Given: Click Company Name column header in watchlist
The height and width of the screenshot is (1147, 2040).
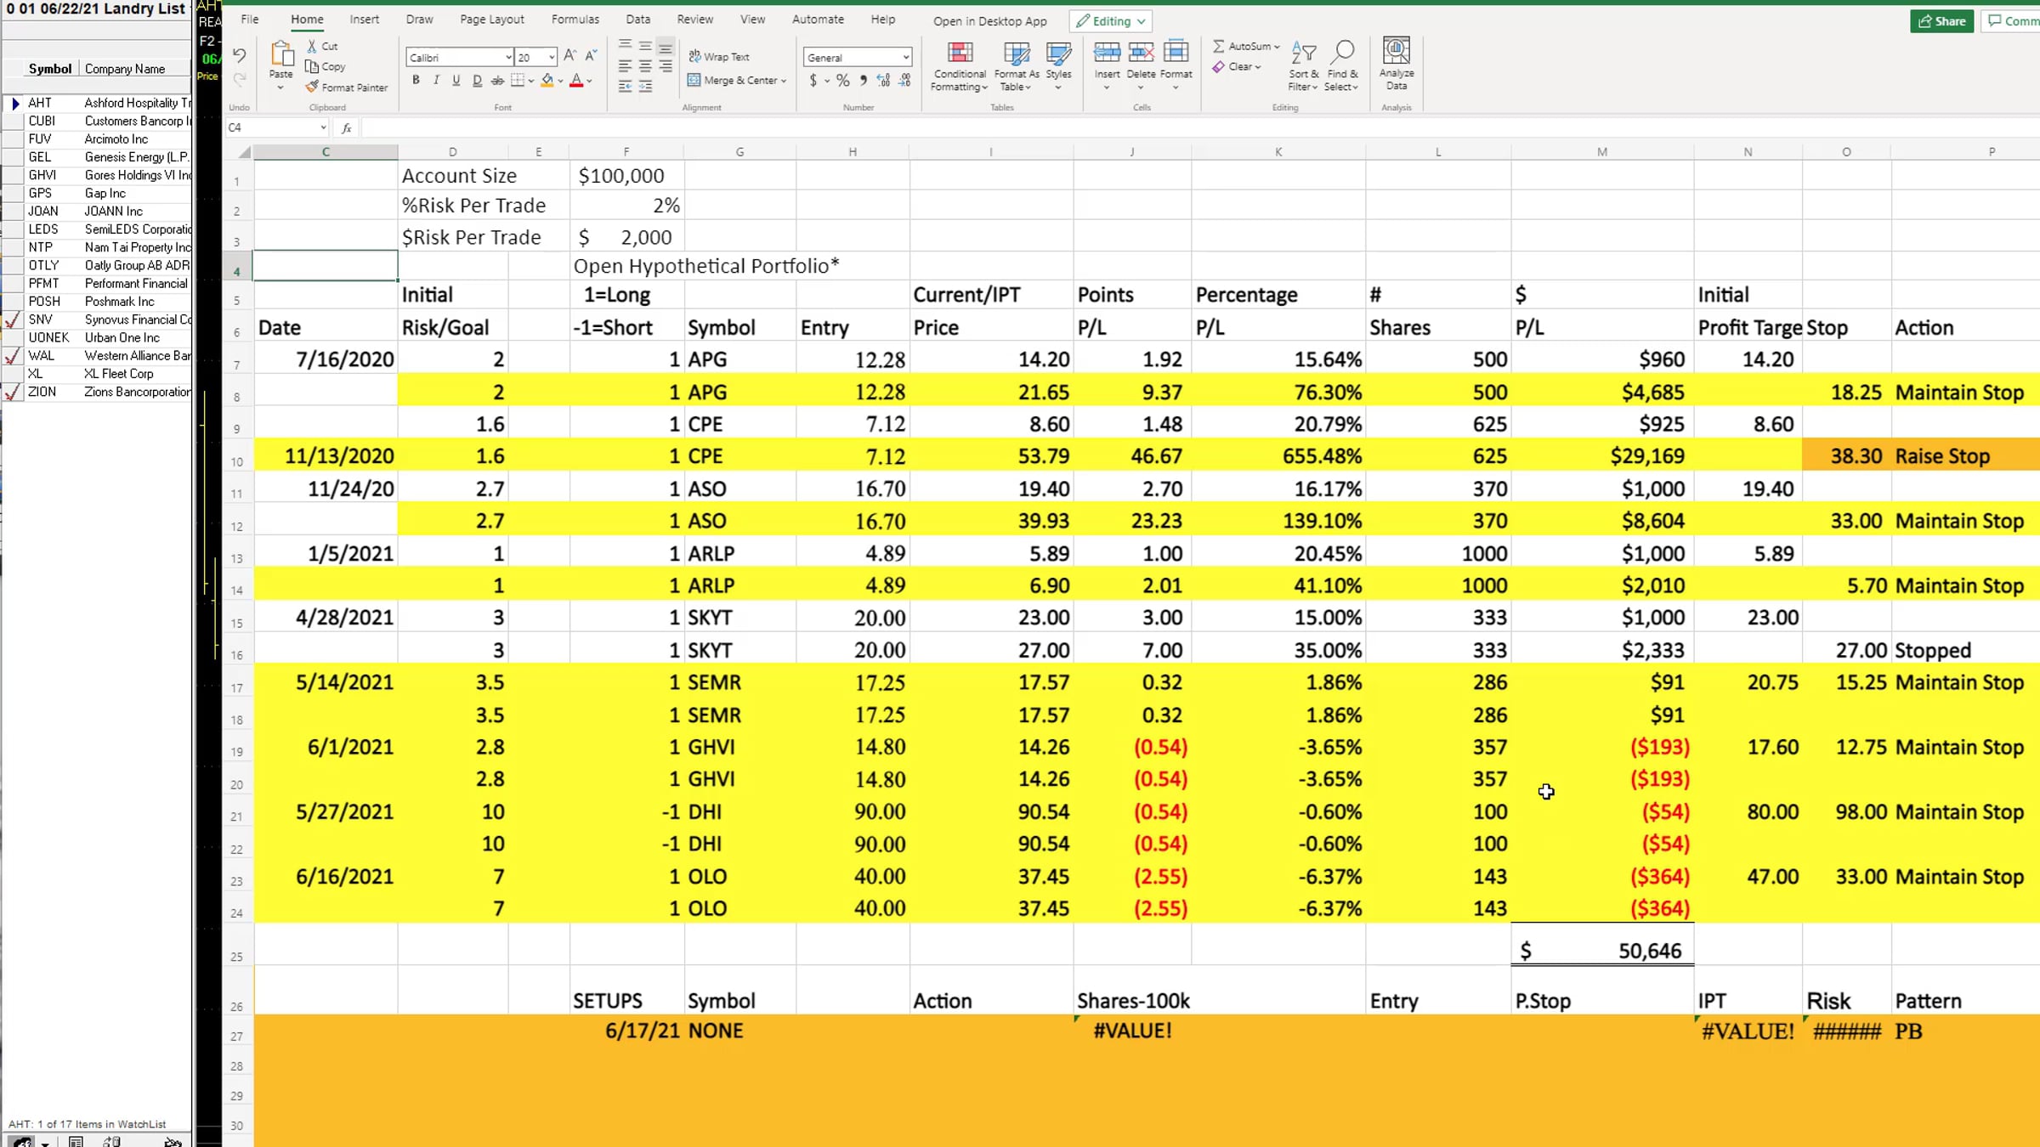Looking at the screenshot, I should click(x=125, y=69).
